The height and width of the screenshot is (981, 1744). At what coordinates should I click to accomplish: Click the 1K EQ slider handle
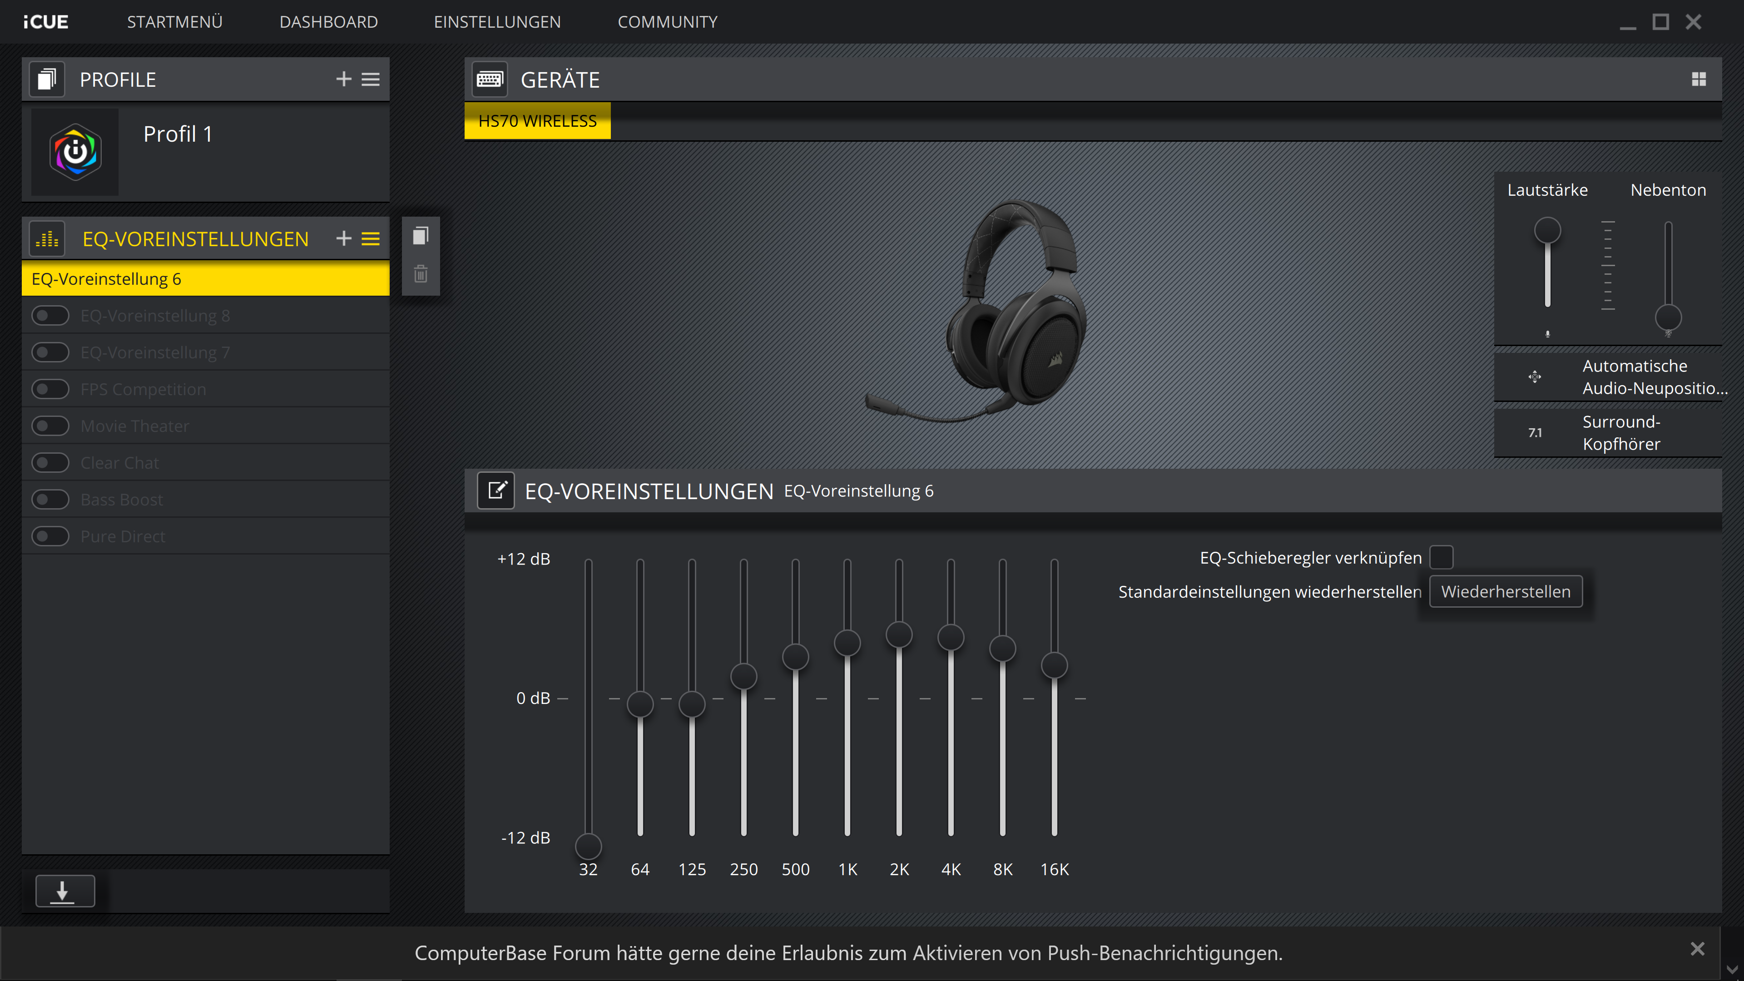[847, 643]
